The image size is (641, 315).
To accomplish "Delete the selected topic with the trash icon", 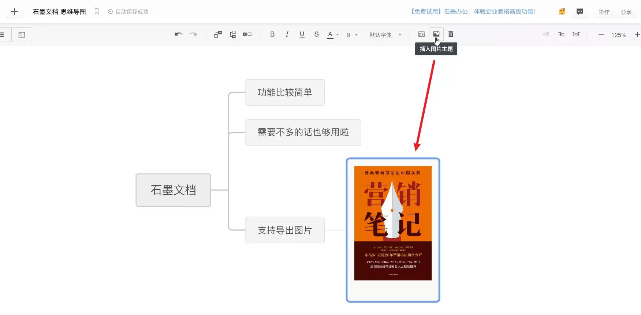I will pos(451,34).
